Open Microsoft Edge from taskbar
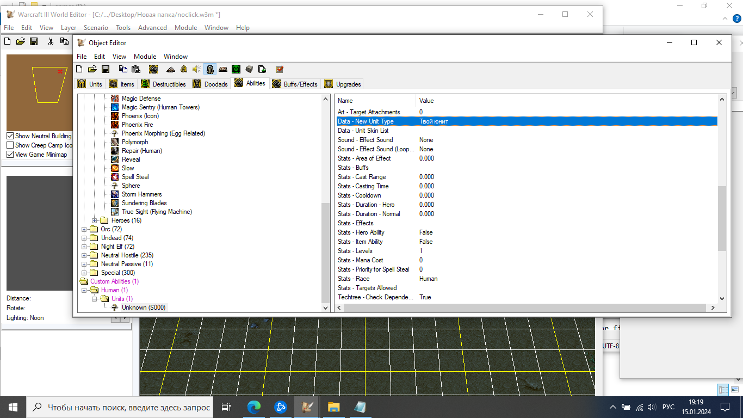 tap(254, 407)
